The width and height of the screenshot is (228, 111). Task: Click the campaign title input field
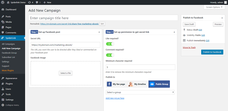point(103,18)
